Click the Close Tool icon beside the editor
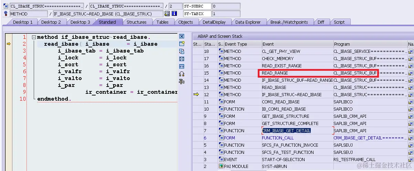This screenshot has width=414, height=171. point(182,36)
